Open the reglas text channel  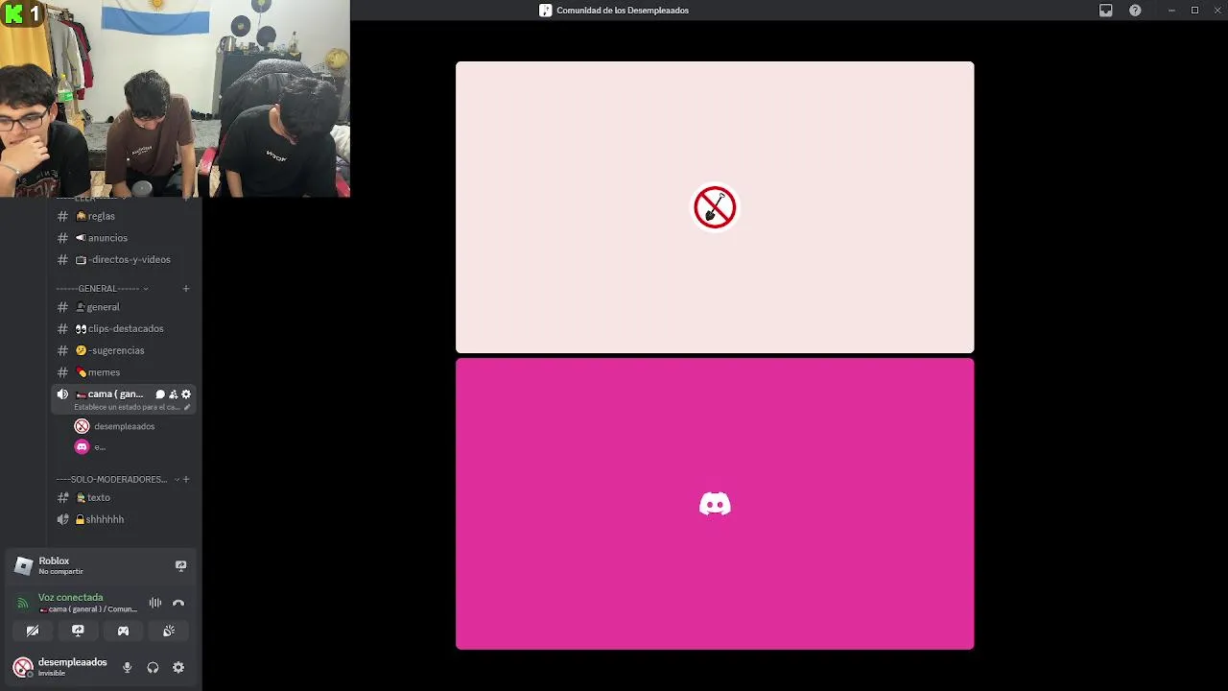pos(124,216)
